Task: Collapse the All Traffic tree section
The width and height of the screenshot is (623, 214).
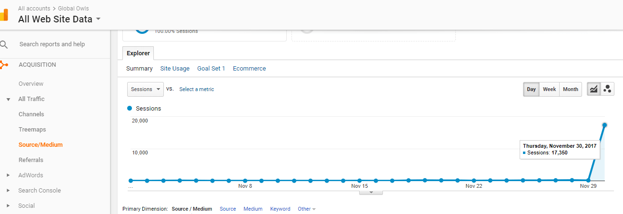Action: pos(8,99)
